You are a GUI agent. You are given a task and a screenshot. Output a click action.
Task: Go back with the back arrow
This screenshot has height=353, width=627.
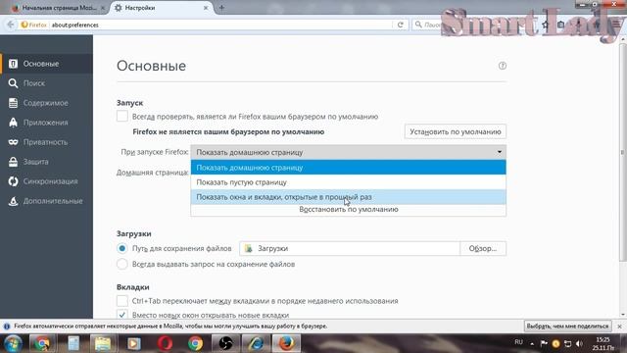tap(11, 25)
